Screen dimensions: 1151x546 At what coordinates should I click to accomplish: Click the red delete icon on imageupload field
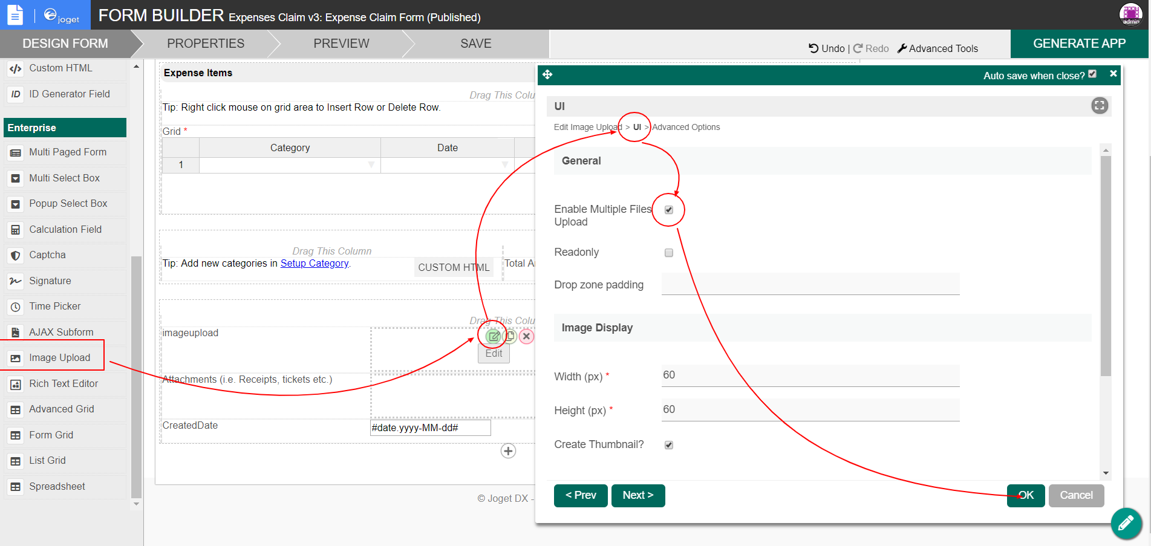click(x=526, y=336)
